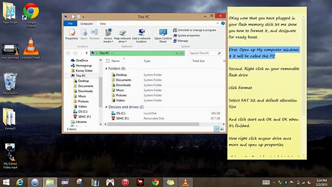Open System properties from the ribbon
This screenshot has height=187, width=332.
coord(186,35)
